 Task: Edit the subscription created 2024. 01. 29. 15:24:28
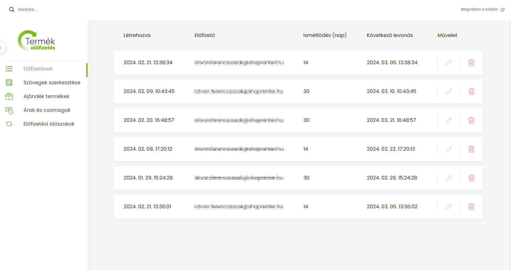449,178
